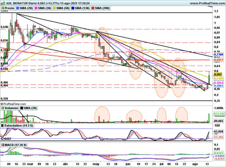Select the SMA (130) legend label

(82, 8)
